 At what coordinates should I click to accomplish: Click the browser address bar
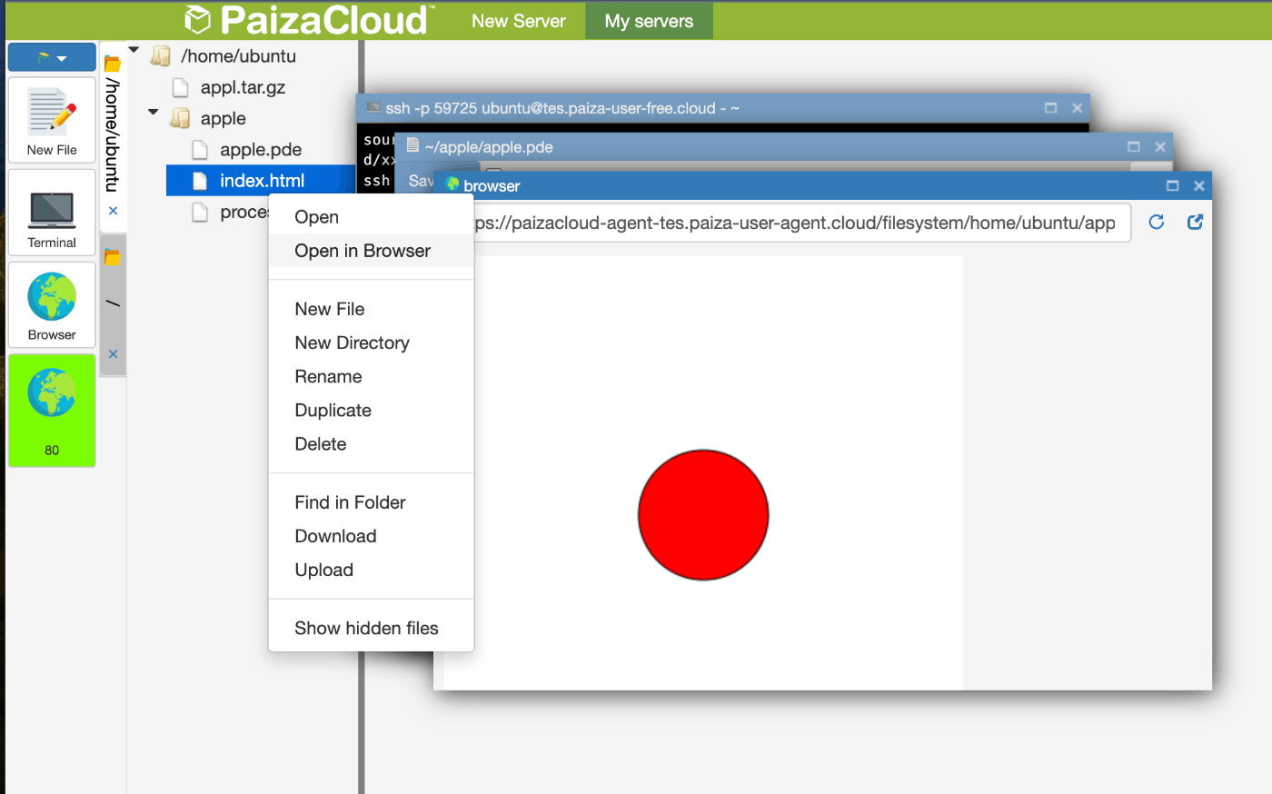[800, 222]
